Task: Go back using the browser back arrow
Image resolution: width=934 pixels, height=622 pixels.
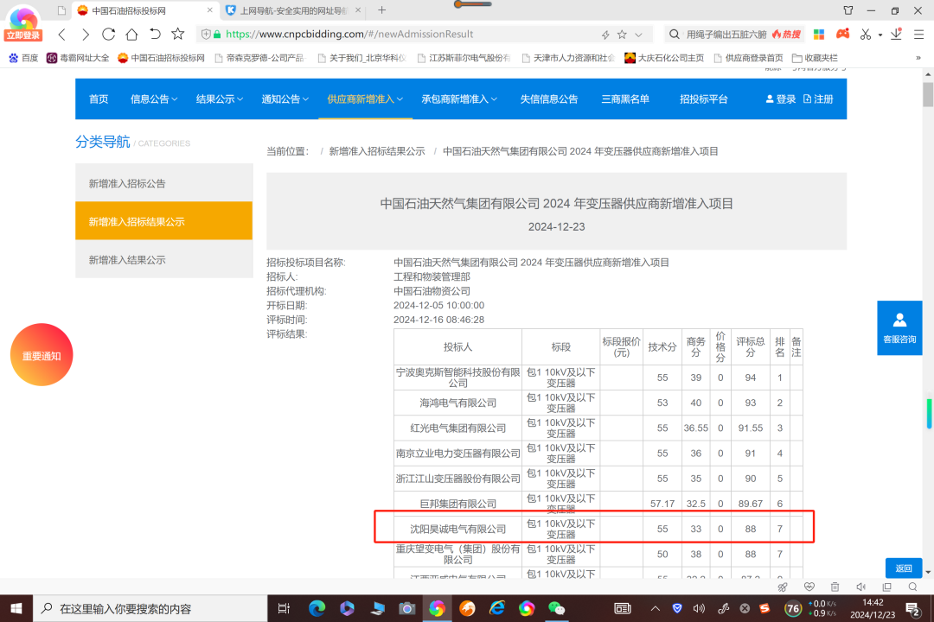Action: coord(62,35)
